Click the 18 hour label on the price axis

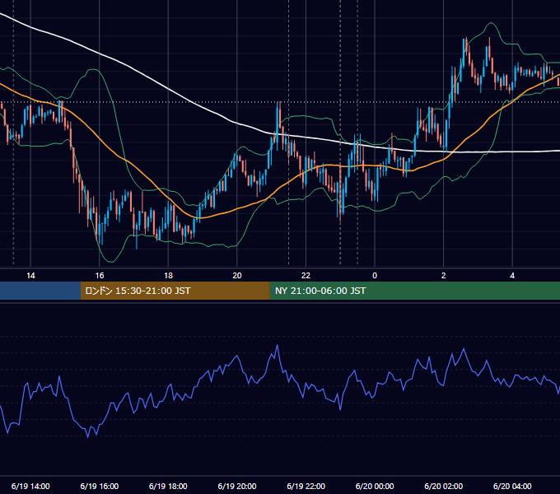(x=168, y=276)
